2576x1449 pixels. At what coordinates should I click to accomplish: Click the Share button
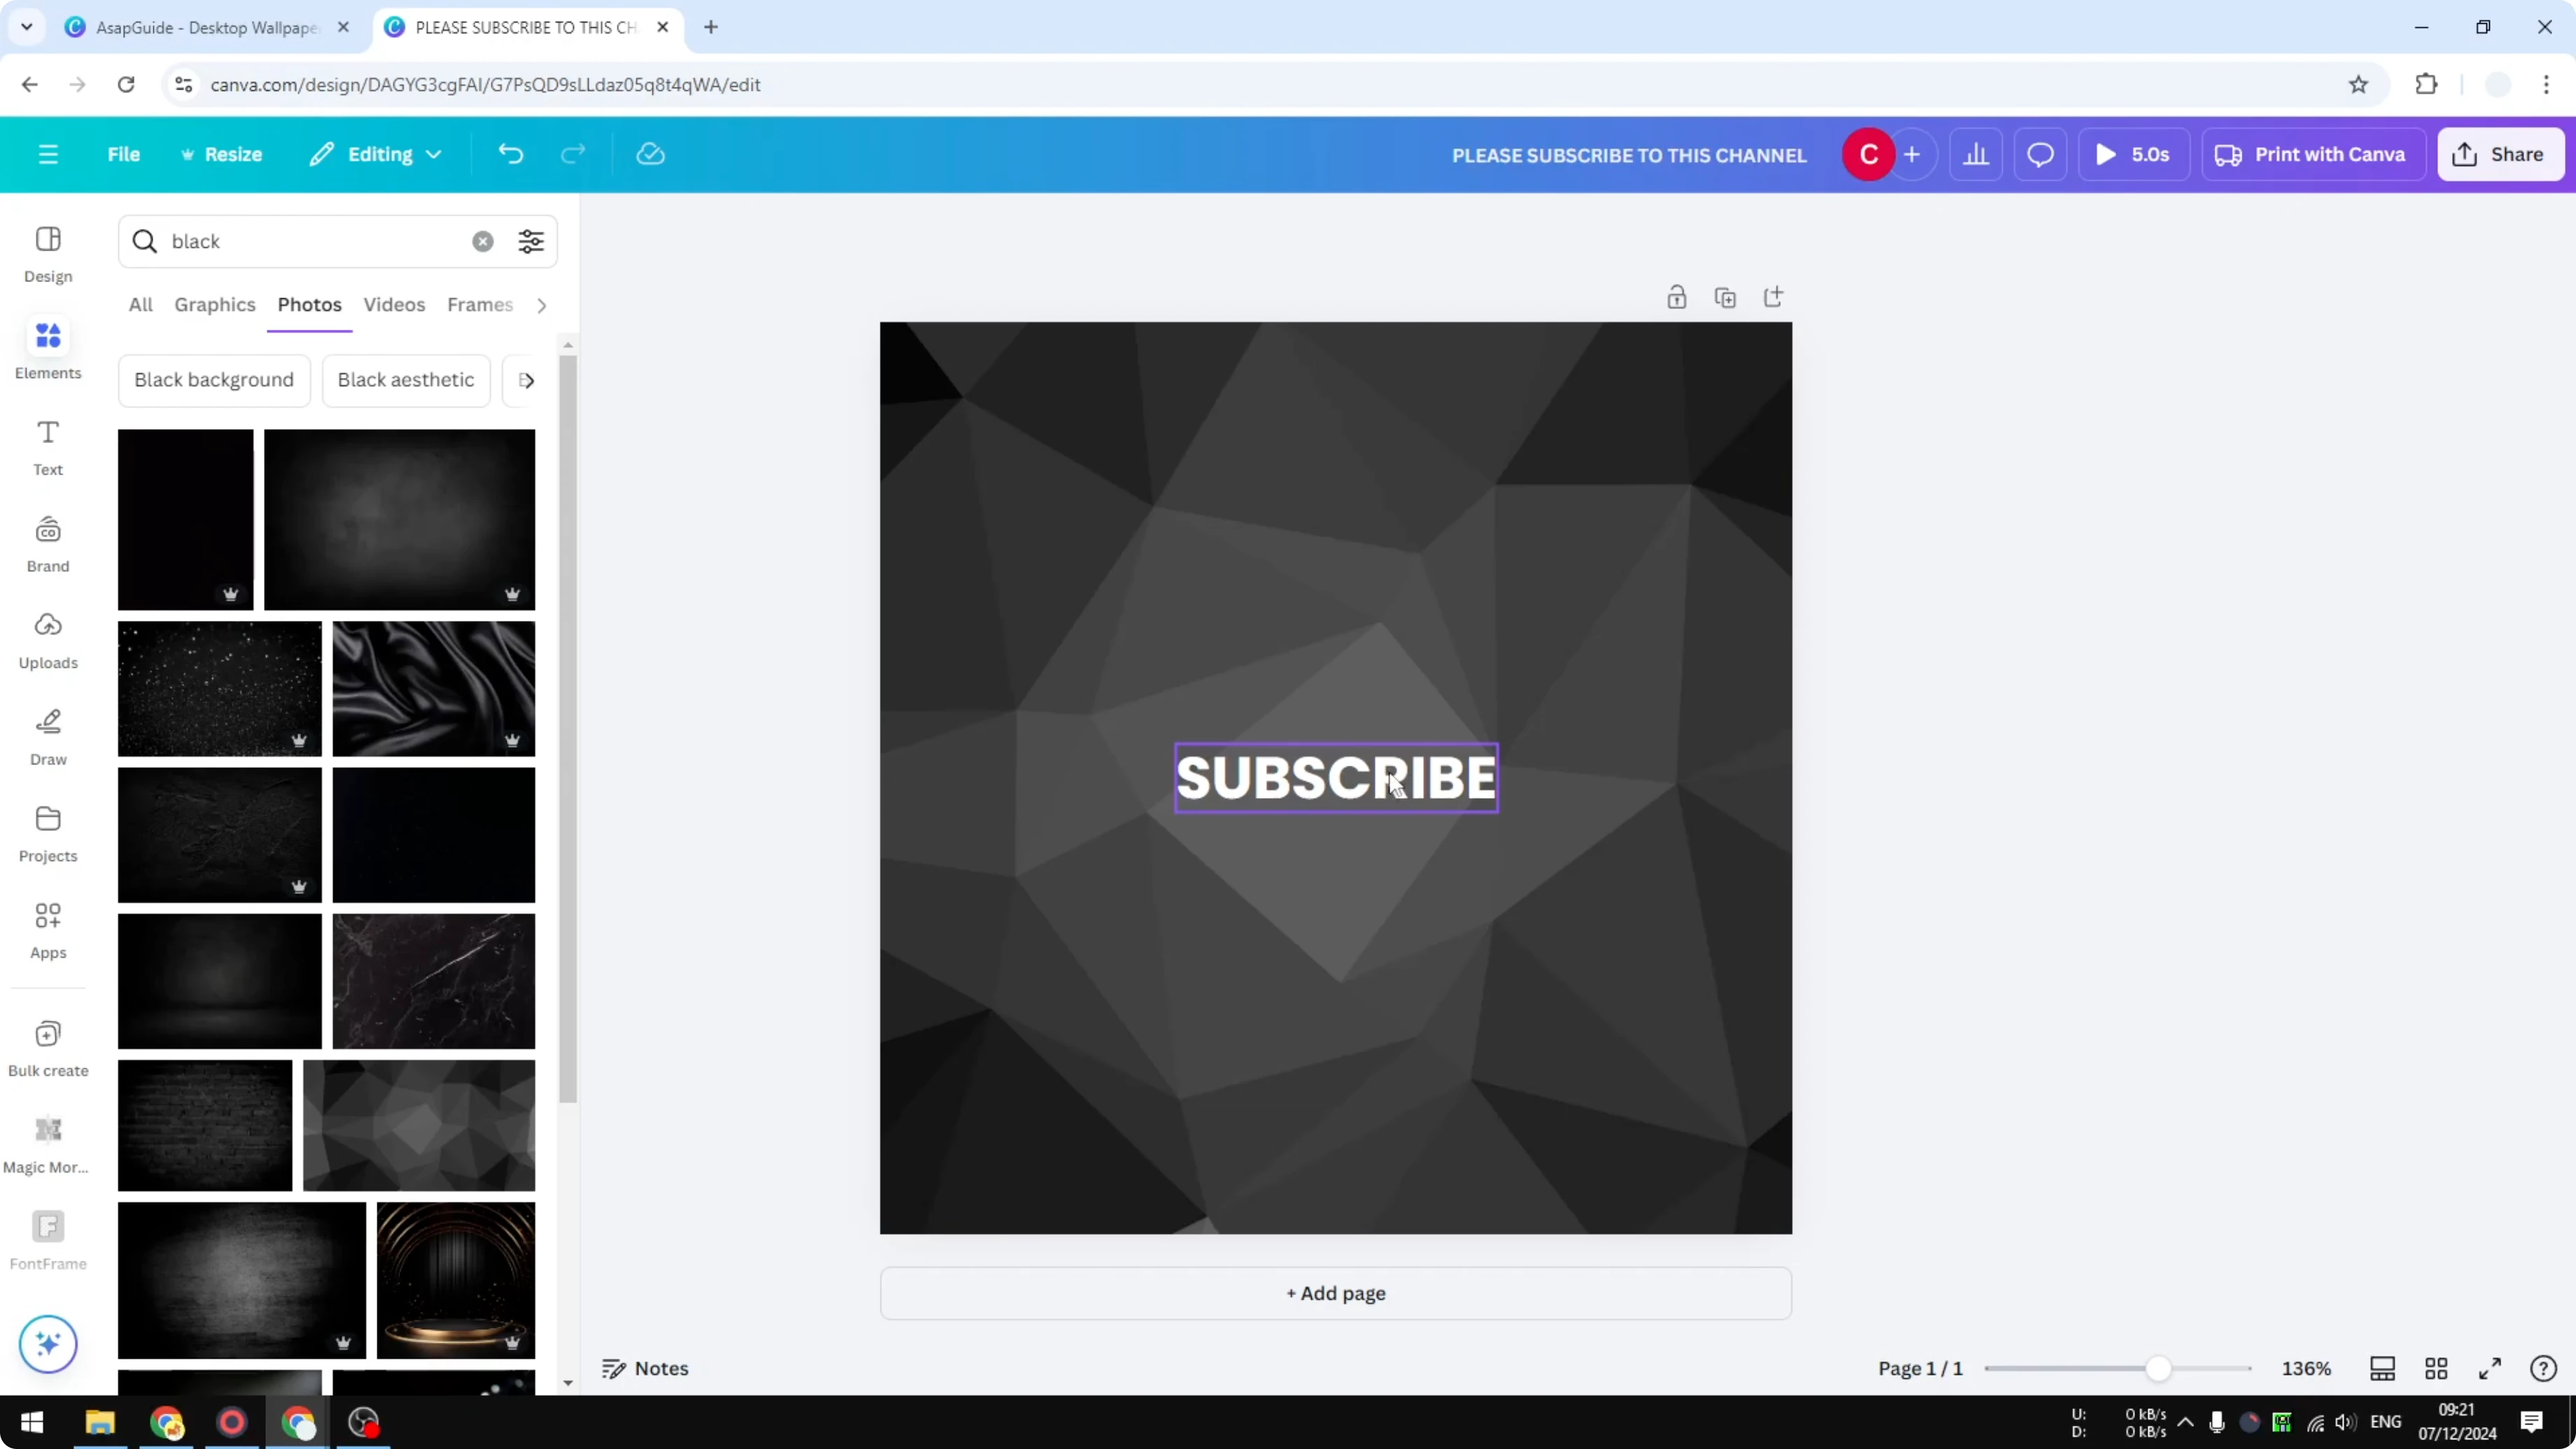[2500, 154]
